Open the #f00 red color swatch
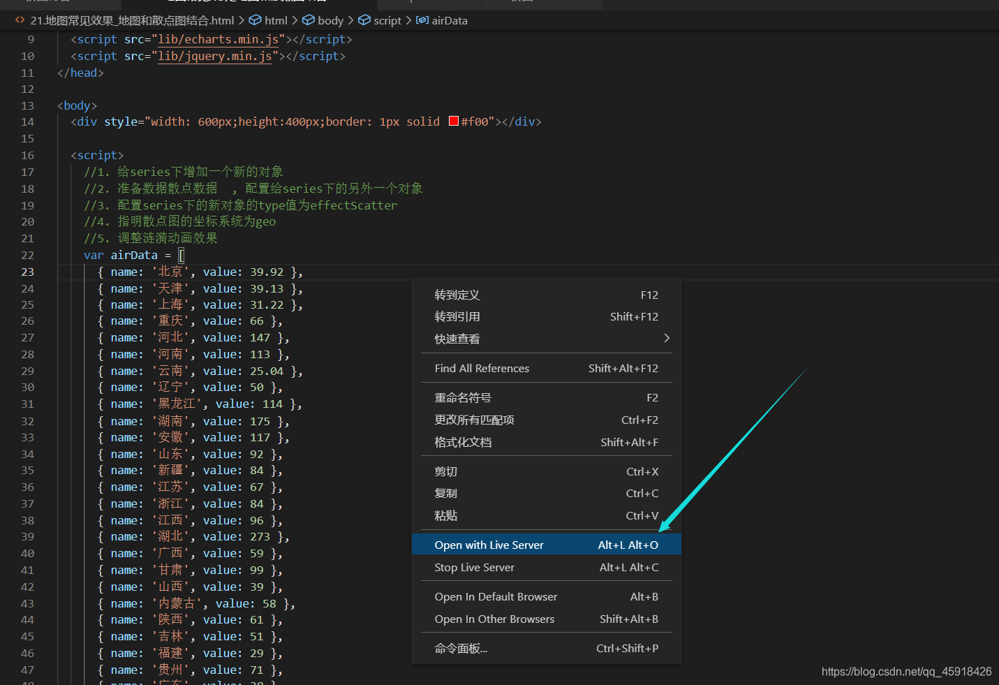999x685 pixels. point(454,121)
